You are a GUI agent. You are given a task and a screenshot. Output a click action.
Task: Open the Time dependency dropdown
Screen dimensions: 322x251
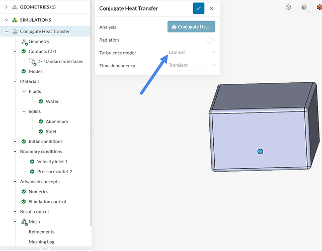point(191,65)
